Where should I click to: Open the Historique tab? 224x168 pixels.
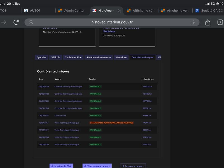(121, 57)
